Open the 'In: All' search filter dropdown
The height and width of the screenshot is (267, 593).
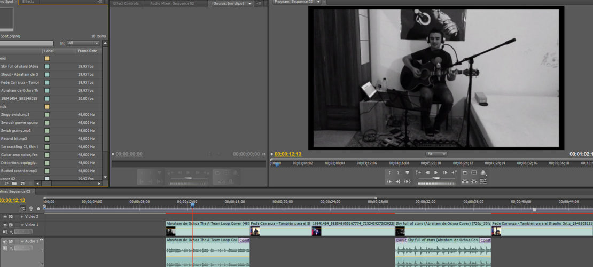tap(83, 43)
